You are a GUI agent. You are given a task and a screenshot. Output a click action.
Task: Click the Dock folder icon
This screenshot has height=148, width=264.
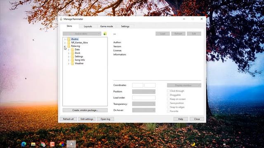click(x=73, y=53)
